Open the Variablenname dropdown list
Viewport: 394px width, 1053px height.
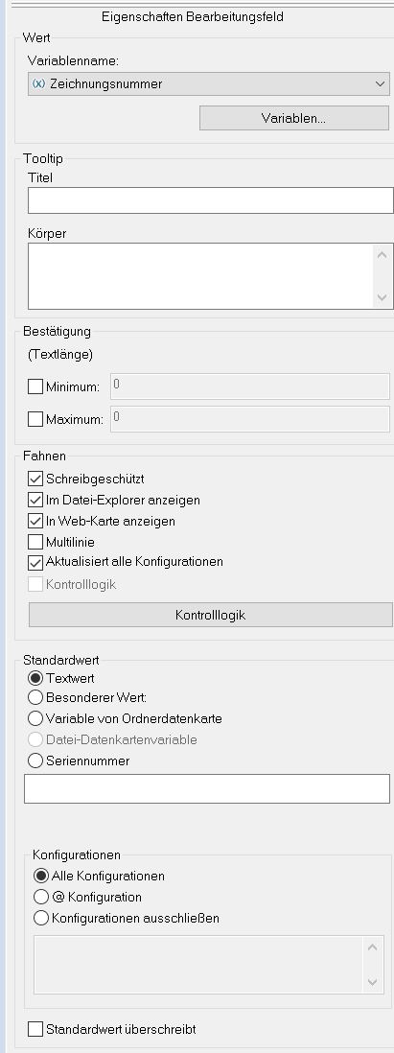click(x=209, y=84)
